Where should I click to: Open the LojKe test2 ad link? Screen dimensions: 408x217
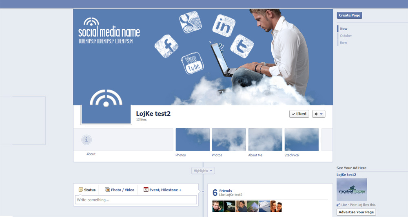346,175
